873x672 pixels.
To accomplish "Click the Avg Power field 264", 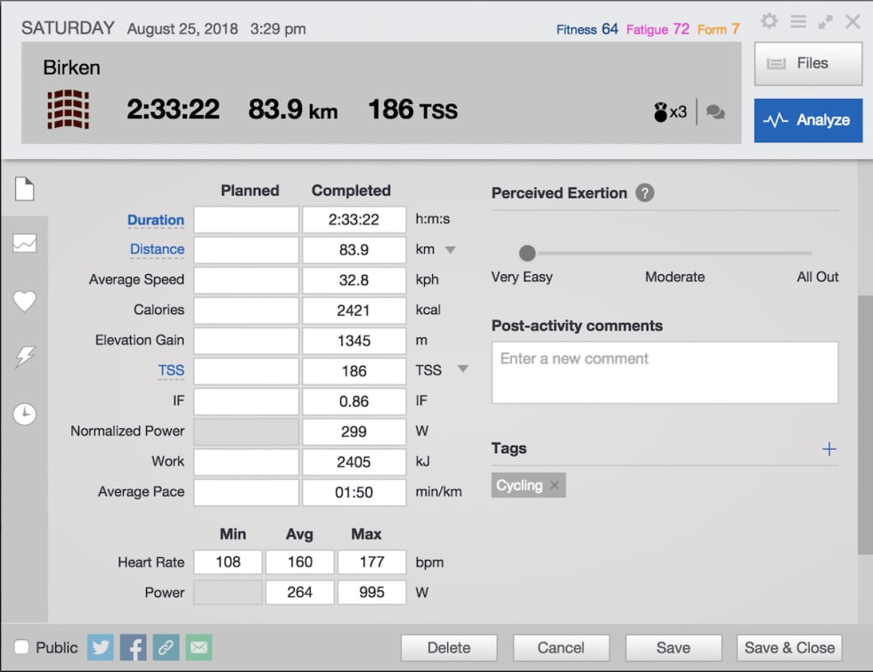I will pos(299,593).
